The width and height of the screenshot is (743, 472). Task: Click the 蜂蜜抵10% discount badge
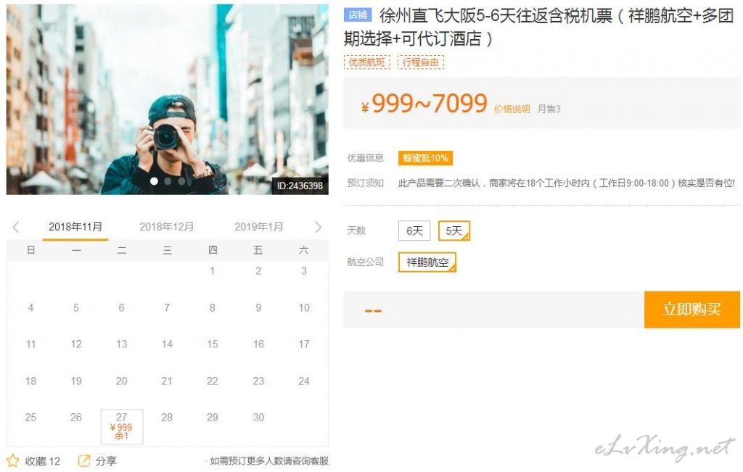425,158
